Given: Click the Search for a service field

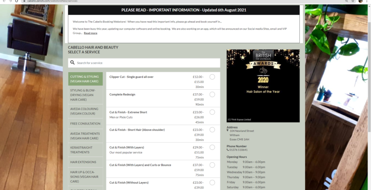Looking at the screenshot, I should (x=144, y=63).
